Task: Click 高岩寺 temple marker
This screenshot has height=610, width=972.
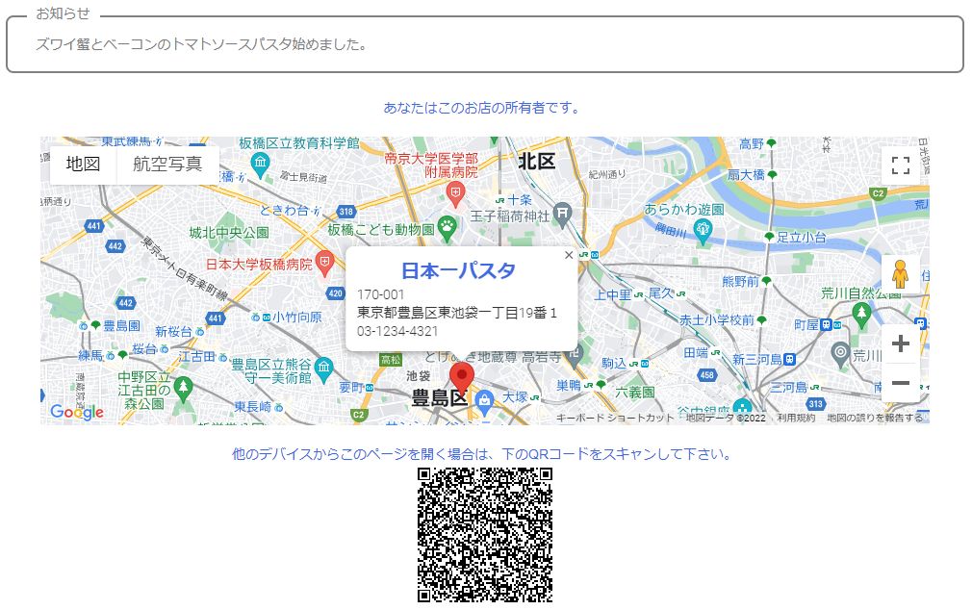Action: pyautogui.click(x=576, y=356)
